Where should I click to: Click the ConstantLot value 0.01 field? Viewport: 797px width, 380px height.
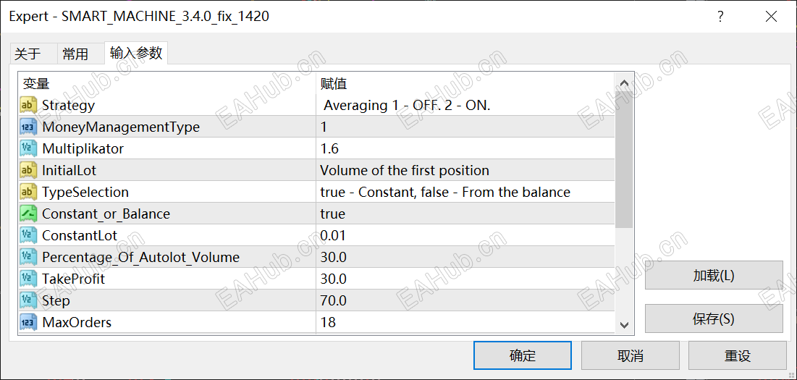(x=463, y=236)
